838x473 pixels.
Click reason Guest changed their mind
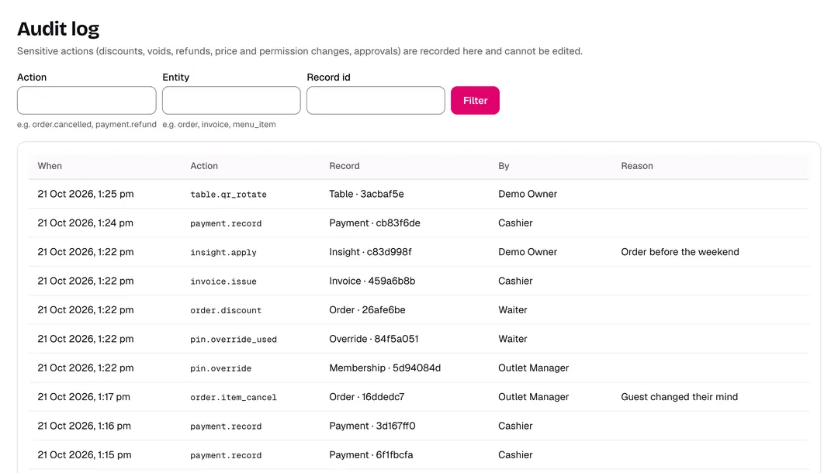679,397
